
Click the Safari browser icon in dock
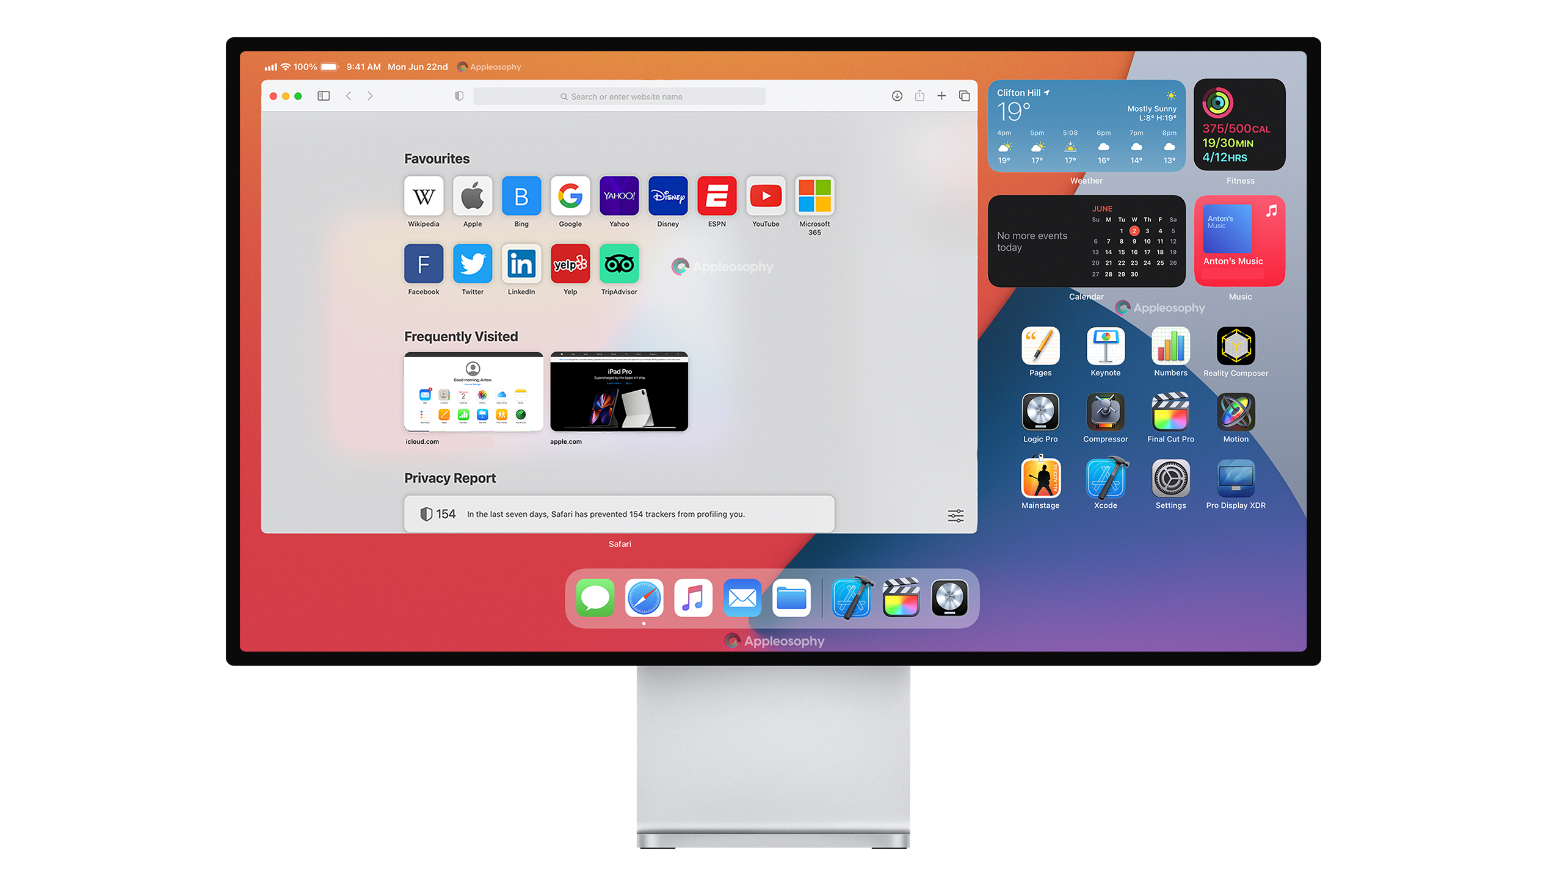[x=642, y=598]
